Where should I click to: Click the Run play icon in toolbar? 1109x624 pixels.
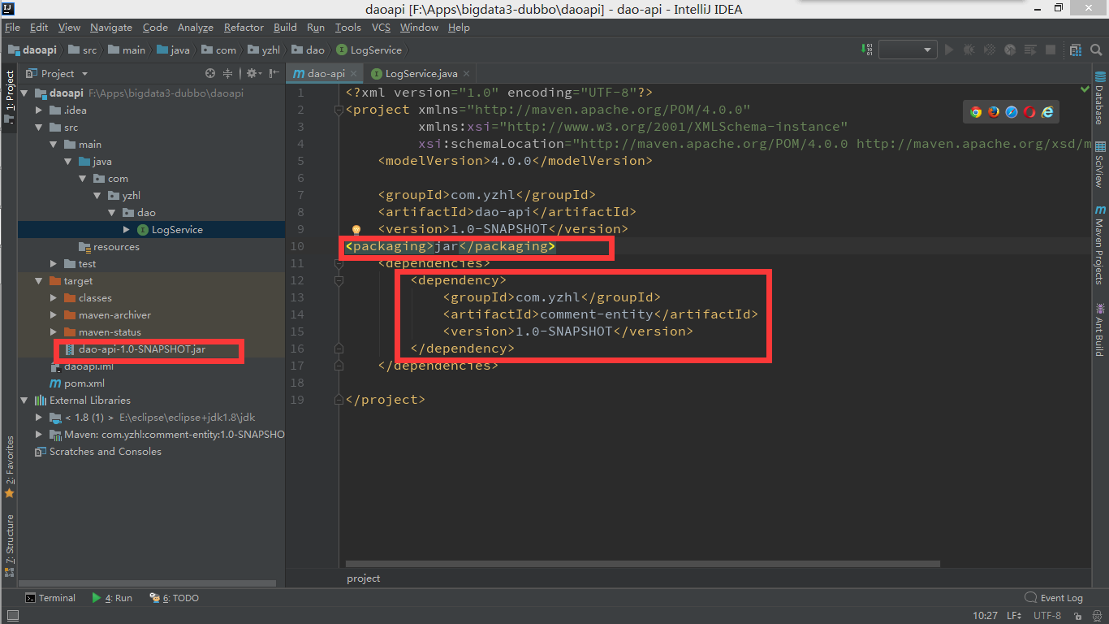948,50
